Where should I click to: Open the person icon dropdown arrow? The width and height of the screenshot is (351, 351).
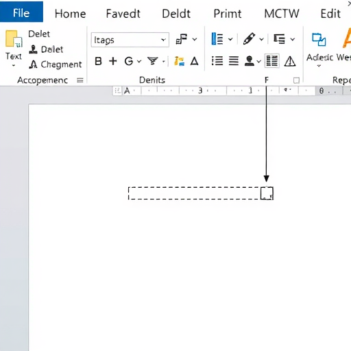(258, 61)
